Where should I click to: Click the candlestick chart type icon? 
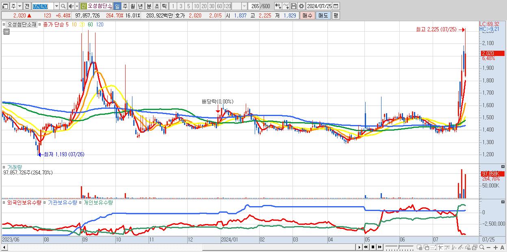[x=278, y=6]
